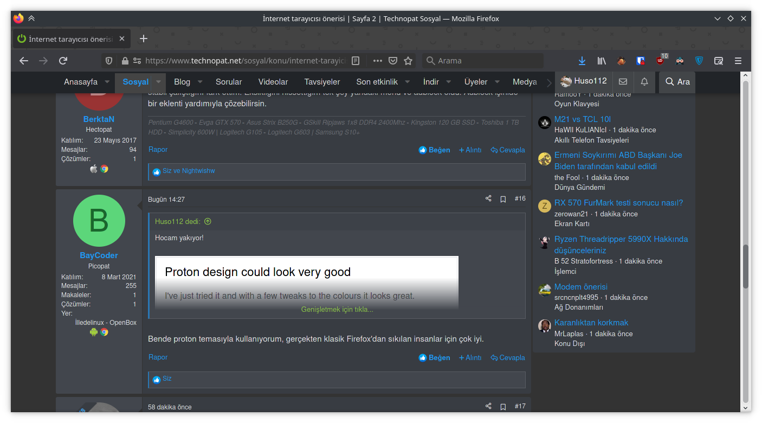Toggle bookmark on post #16
The height and width of the screenshot is (423, 762).
click(503, 199)
